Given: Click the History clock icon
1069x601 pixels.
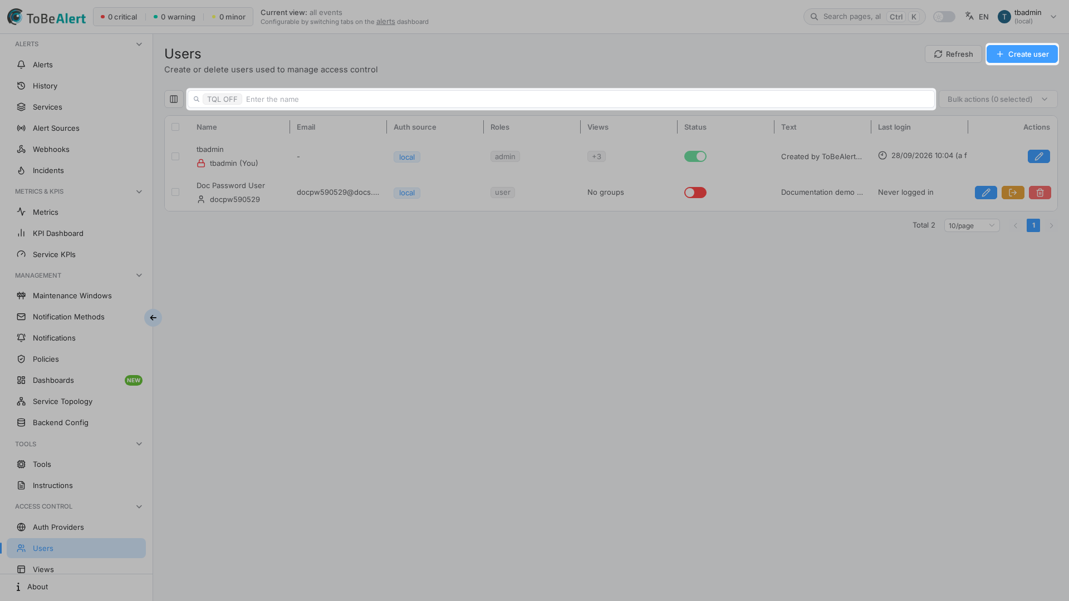Looking at the screenshot, I should tap(21, 86).
